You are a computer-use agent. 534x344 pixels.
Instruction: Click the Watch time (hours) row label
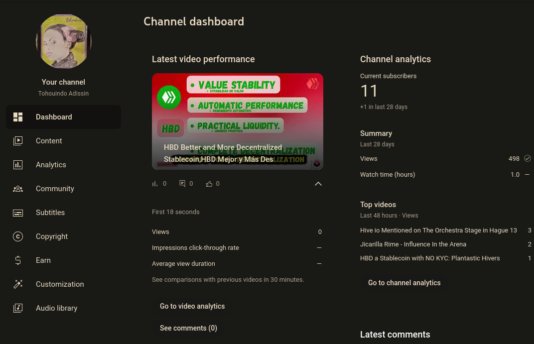coord(388,175)
